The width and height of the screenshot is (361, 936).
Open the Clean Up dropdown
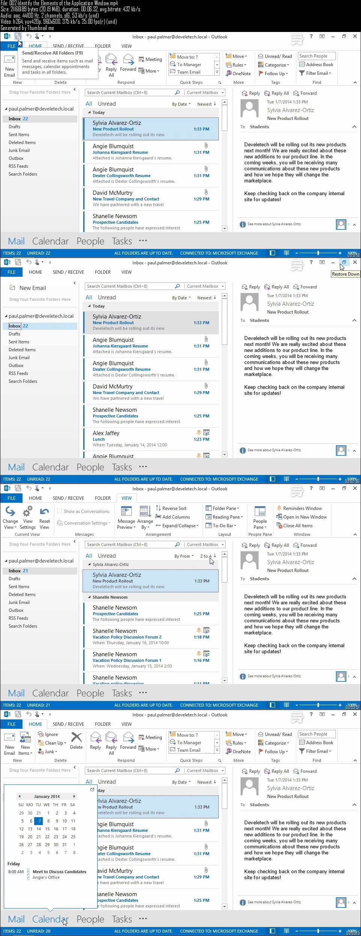[52, 743]
